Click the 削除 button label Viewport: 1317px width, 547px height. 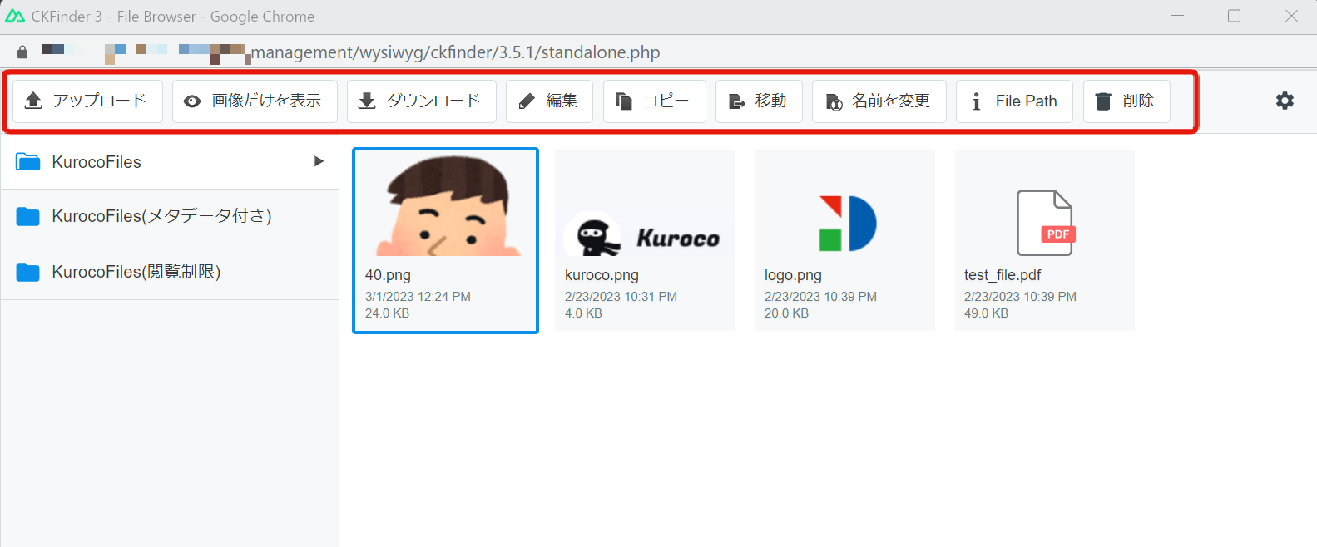point(1138,101)
